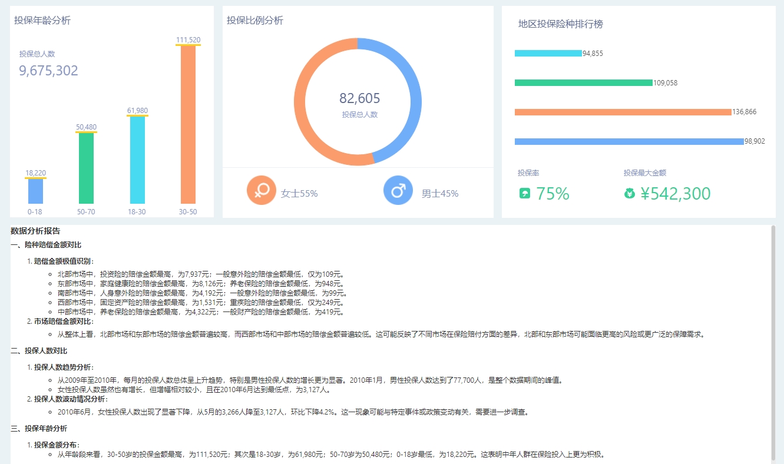The height and width of the screenshot is (464, 784).
Task: Click the 投保总人数 label above 9,675,302
Action: click(37, 54)
